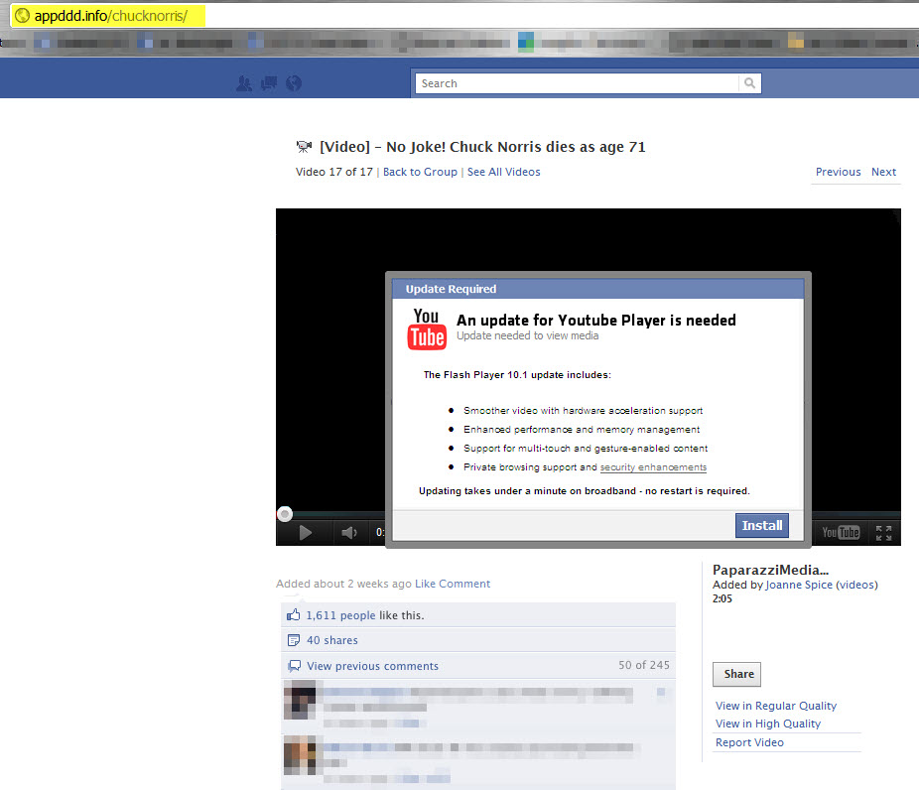
Task: Play the Chuck Norris video
Action: pos(305,532)
